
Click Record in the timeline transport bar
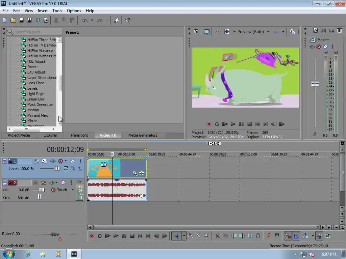(91, 236)
